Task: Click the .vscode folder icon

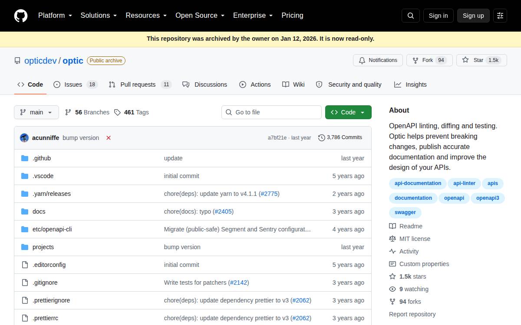Action: click(x=25, y=176)
